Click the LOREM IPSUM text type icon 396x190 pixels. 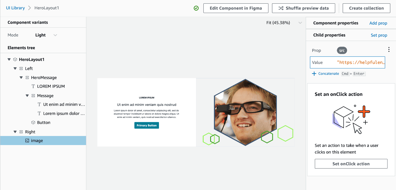33,86
